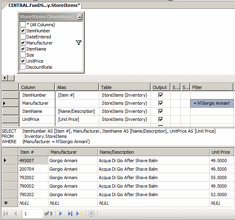Click the Table header in criteria grid
235x220 pixels.
click(125, 87)
